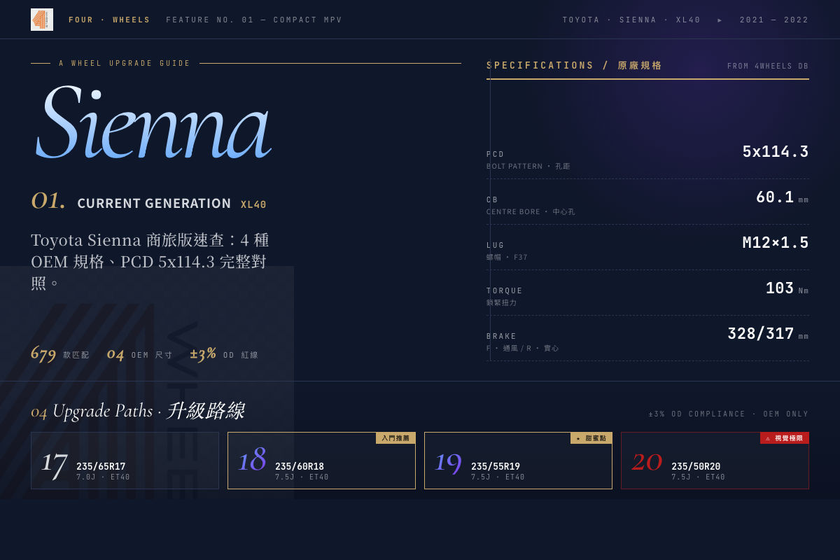Click the '01.' section number

48,201
